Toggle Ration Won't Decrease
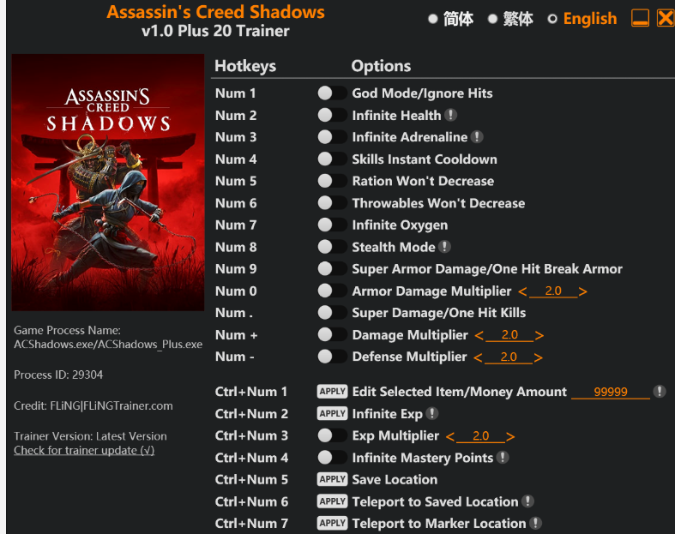675x534 pixels. coord(332,181)
